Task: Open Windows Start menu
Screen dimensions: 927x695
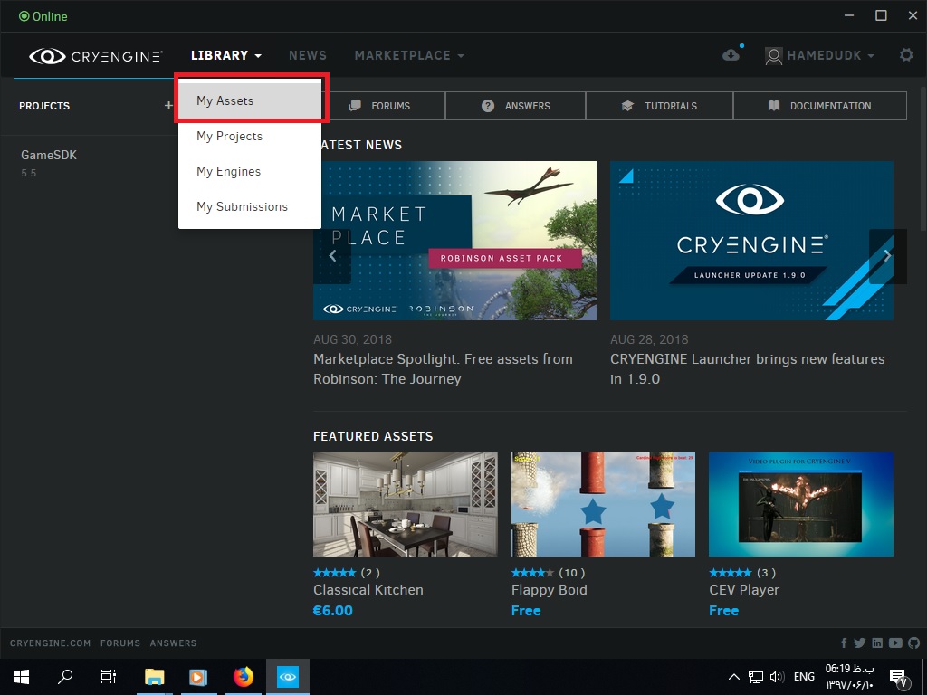Action: coord(22,677)
